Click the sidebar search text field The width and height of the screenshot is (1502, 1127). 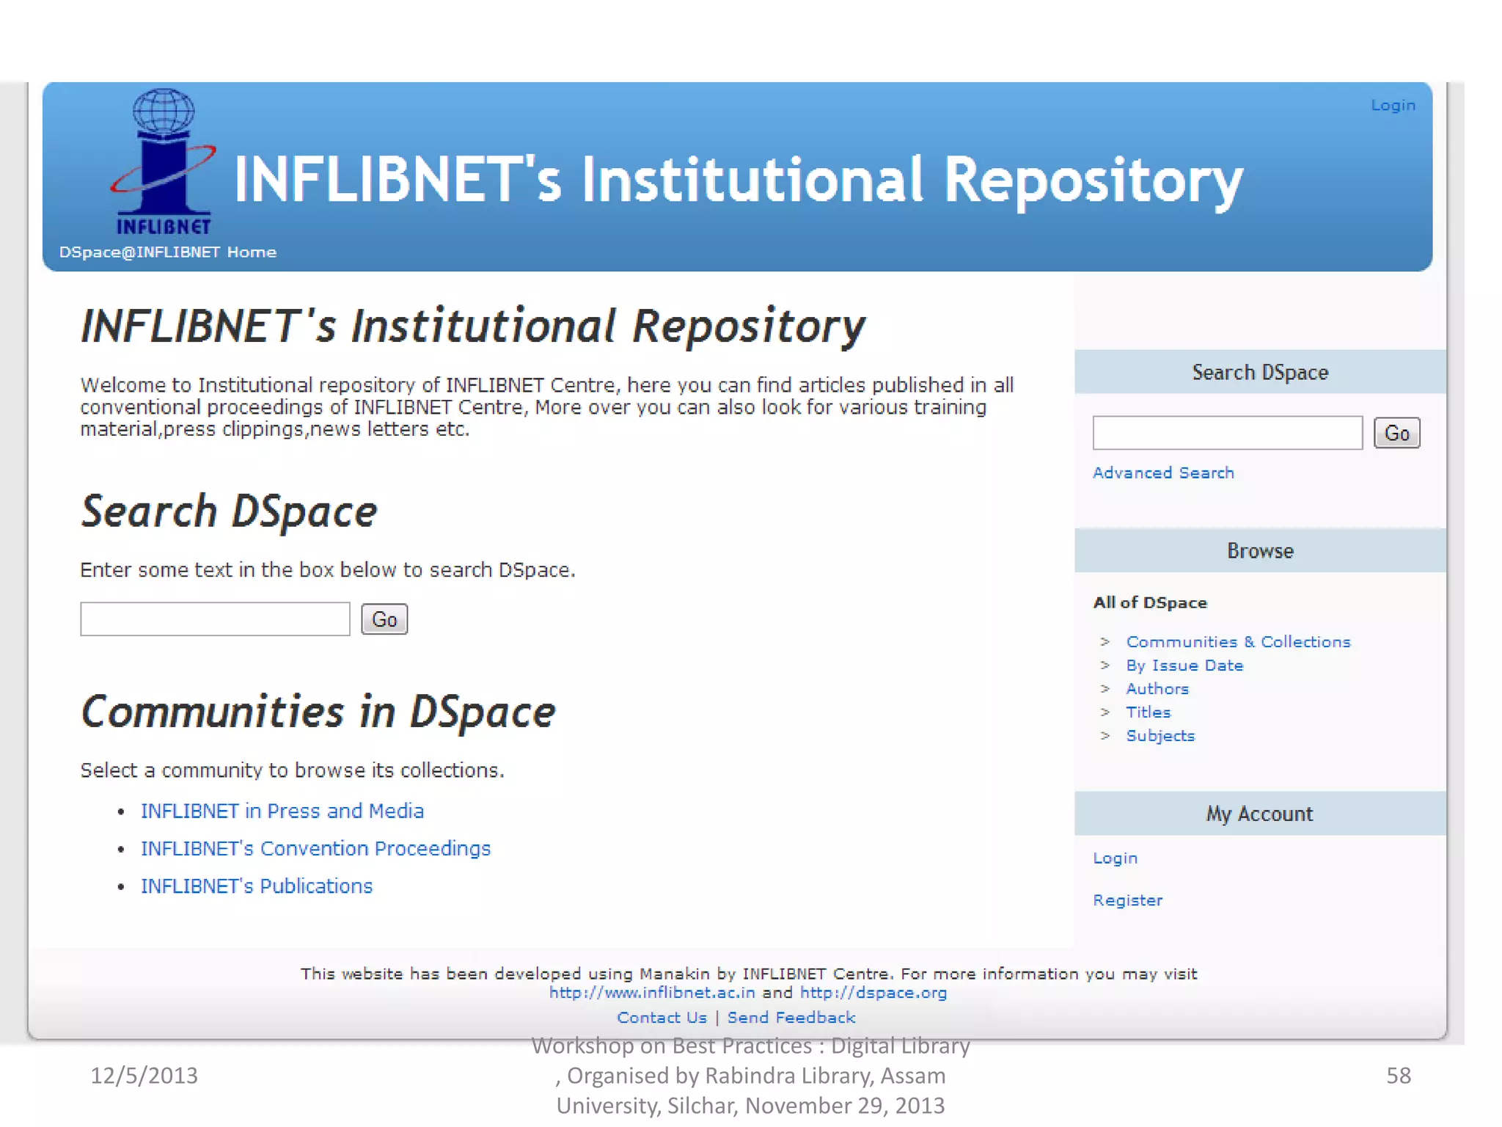(1227, 433)
